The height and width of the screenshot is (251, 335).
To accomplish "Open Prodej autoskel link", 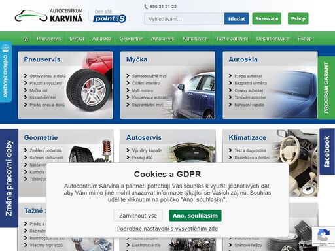I will tap(248, 76).
